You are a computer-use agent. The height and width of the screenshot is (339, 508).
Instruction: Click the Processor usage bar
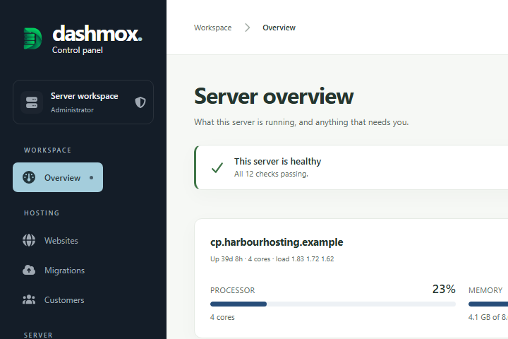point(333,304)
